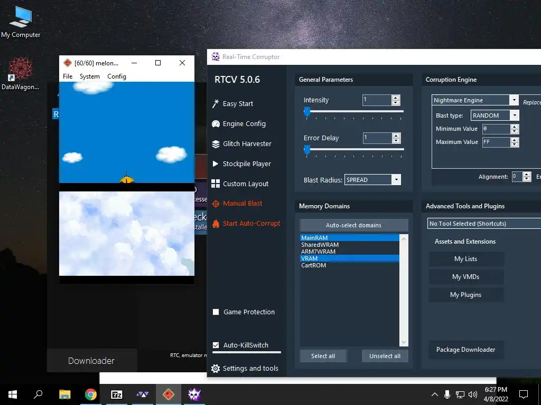Select MainRAM memory domain
The height and width of the screenshot is (405, 541).
[x=350, y=238]
